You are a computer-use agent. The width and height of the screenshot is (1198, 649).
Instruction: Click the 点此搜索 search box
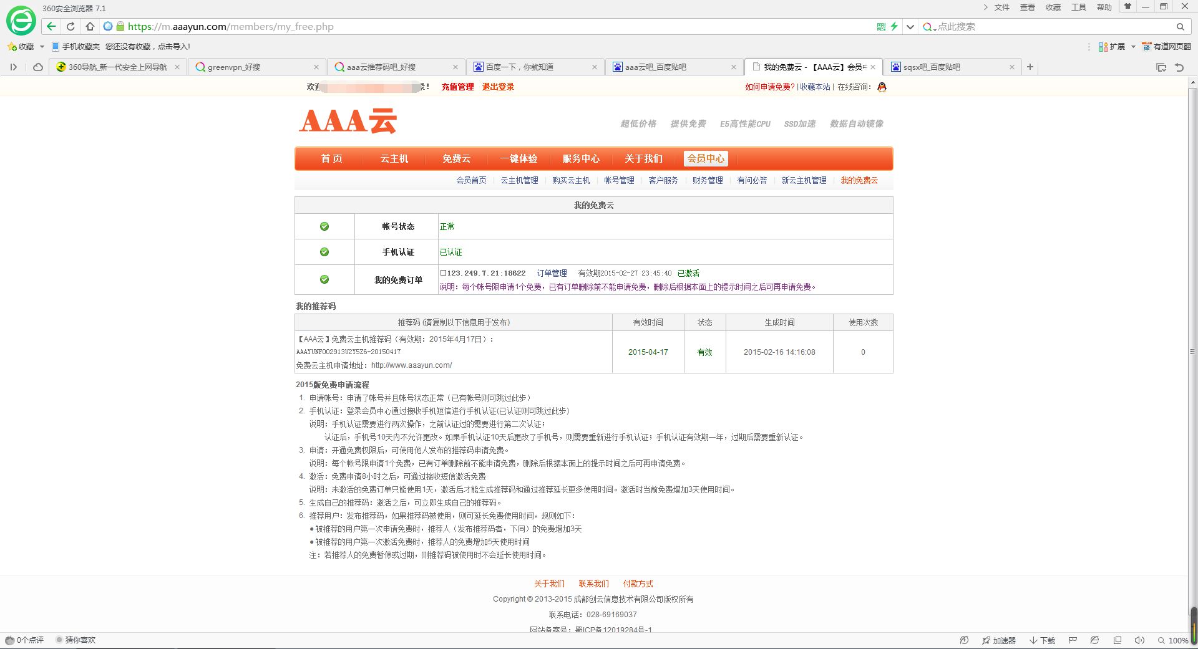pyautogui.click(x=1054, y=27)
